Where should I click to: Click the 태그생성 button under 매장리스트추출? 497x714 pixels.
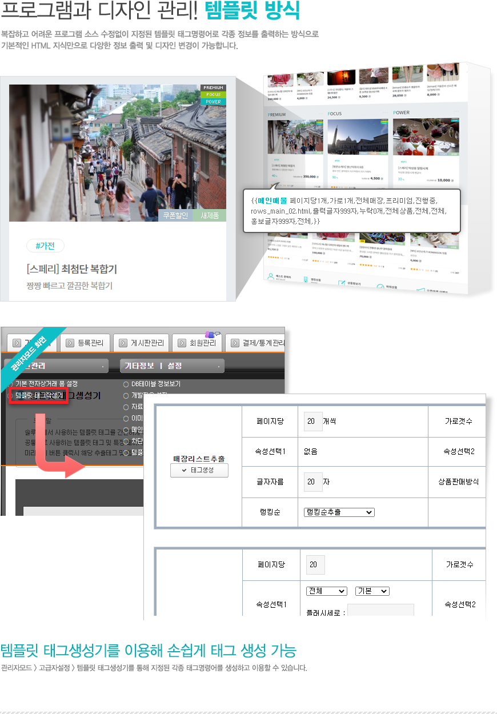[x=199, y=470]
